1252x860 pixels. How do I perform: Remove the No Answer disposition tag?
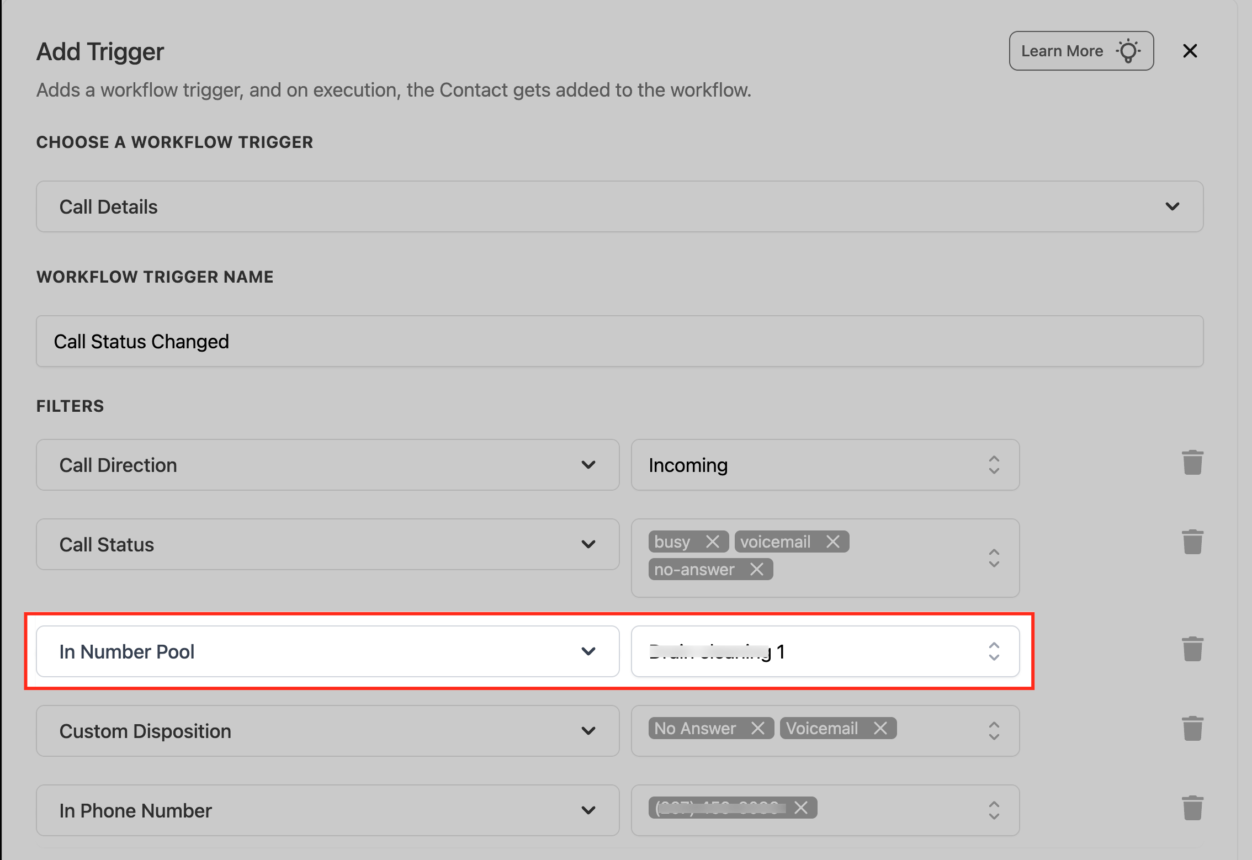(x=757, y=728)
